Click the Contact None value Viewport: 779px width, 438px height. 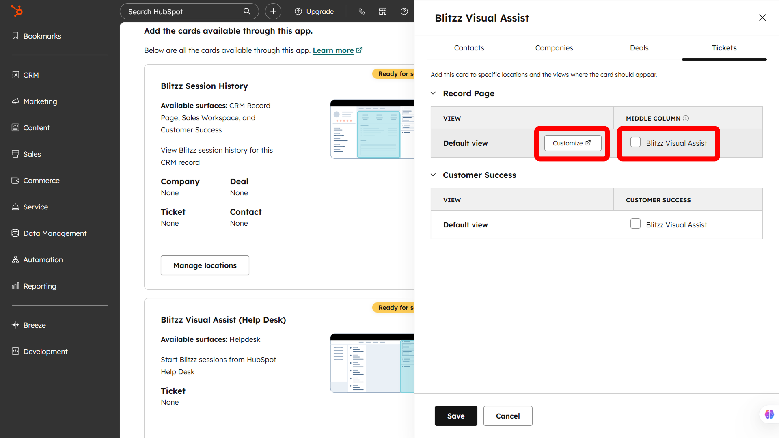point(239,223)
